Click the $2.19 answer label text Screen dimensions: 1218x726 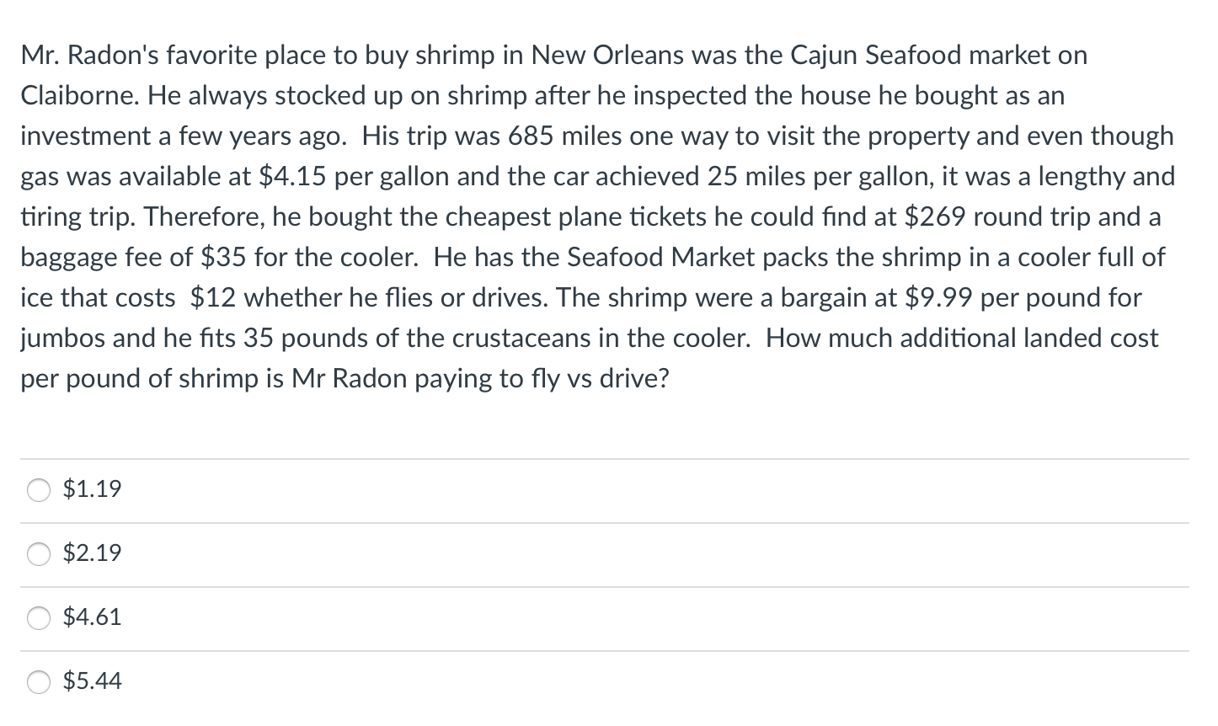tap(91, 553)
